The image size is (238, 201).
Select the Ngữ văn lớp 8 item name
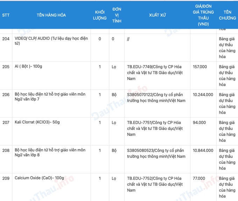50,153
